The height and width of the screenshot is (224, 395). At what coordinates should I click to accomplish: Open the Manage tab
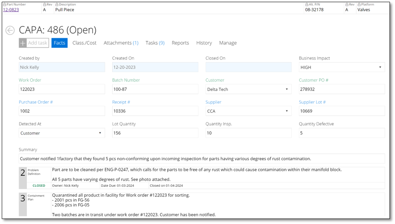coord(228,43)
